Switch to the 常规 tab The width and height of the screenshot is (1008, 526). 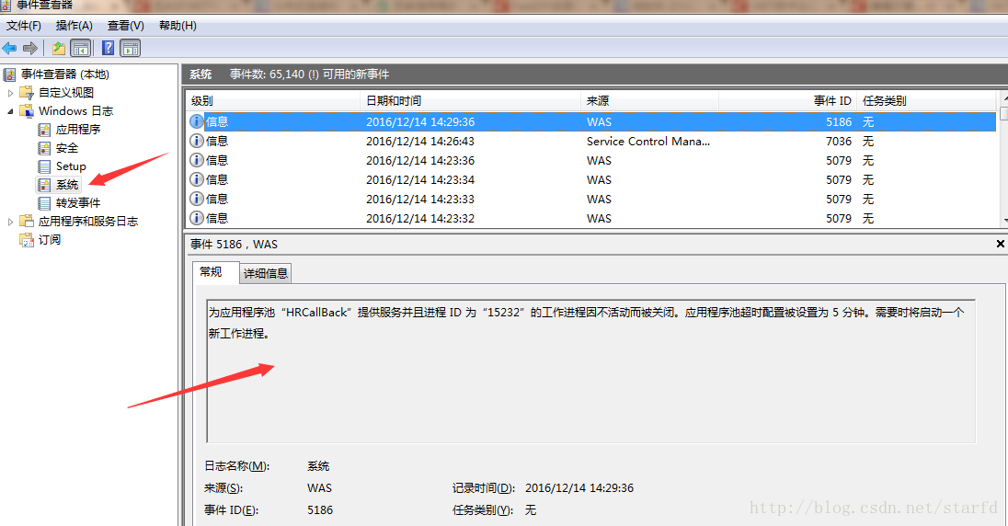(214, 272)
